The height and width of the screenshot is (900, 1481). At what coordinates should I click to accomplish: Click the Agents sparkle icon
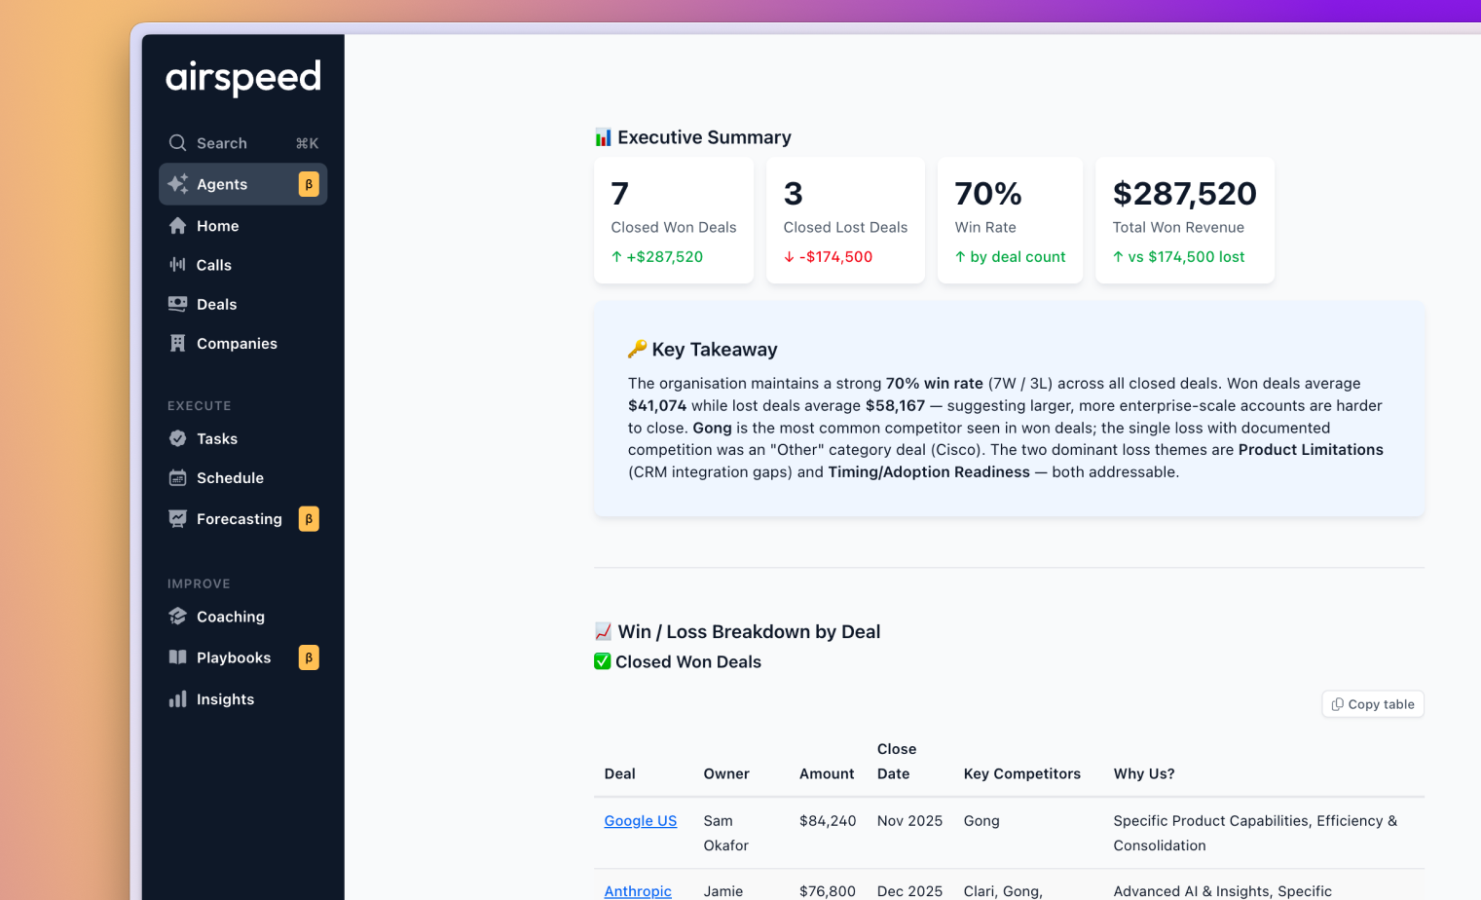pyautogui.click(x=177, y=184)
